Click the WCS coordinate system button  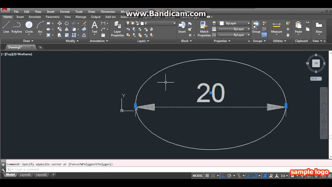[316, 79]
